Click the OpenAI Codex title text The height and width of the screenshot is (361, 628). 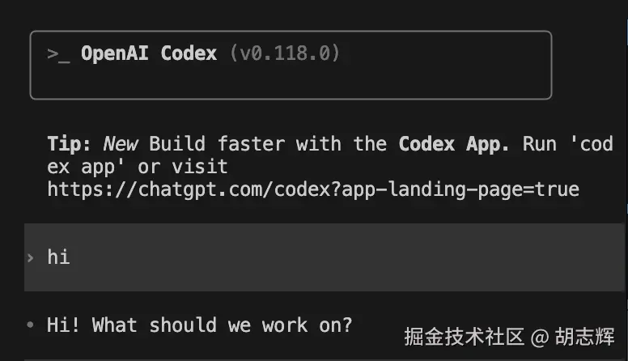coord(149,53)
